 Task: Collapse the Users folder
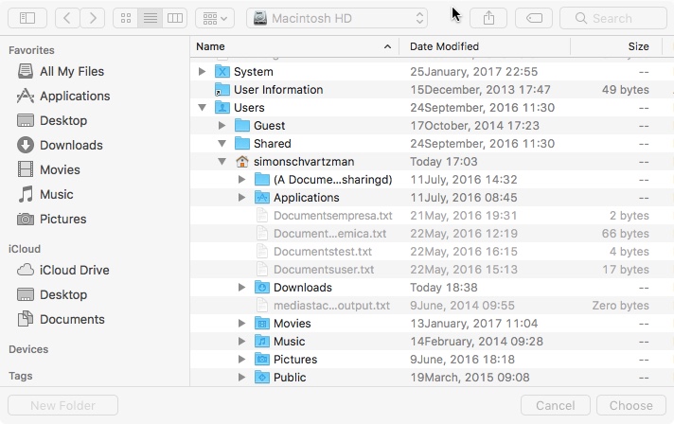(202, 108)
